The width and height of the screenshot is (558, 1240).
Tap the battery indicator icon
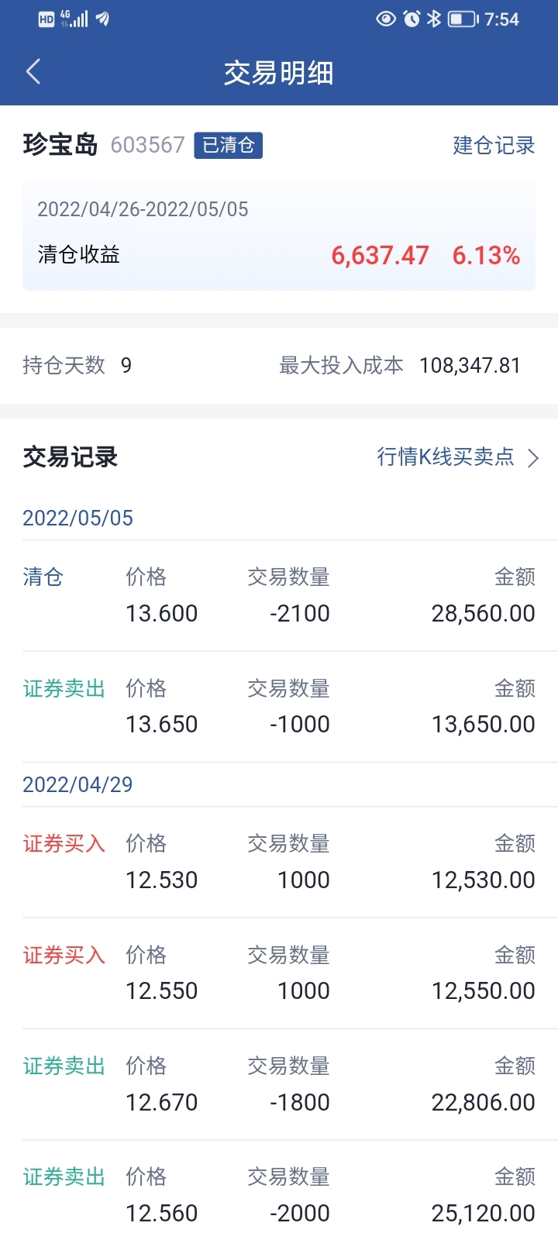pos(463,19)
